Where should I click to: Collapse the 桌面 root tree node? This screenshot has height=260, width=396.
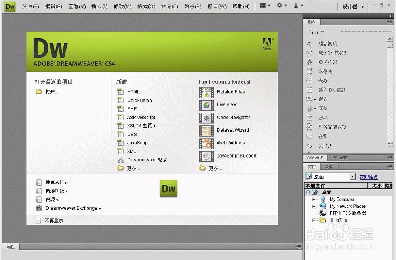(308, 192)
